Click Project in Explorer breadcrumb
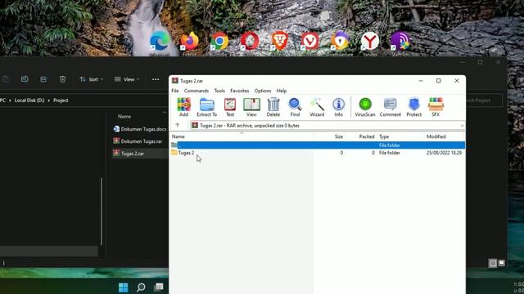The image size is (524, 294). (61, 100)
